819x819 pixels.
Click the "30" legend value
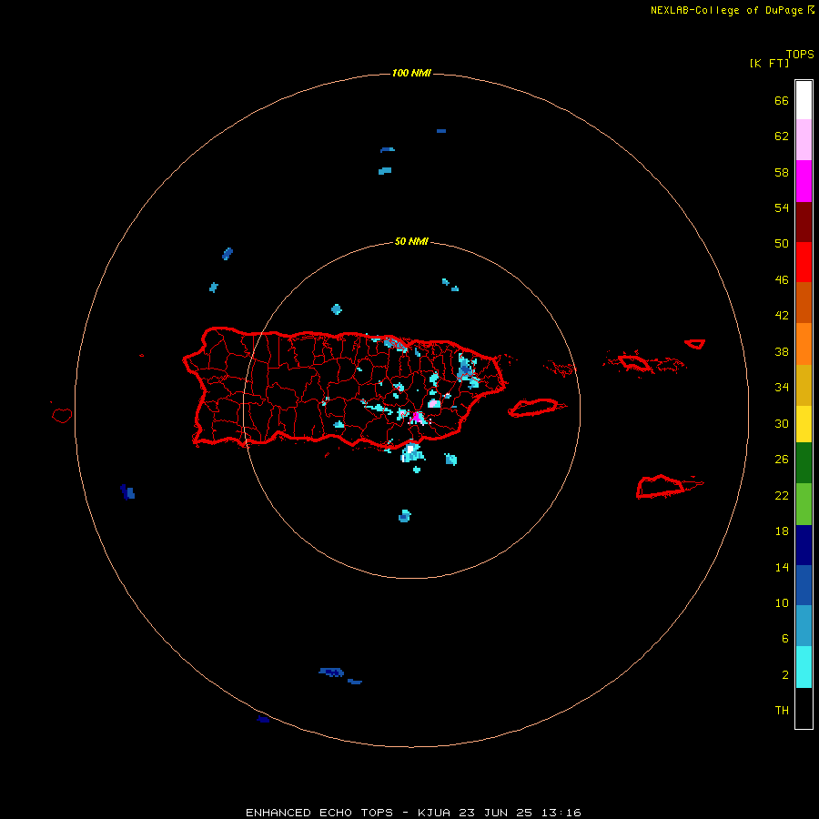coord(782,423)
